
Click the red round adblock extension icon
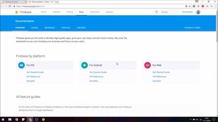[x=203, y=6]
